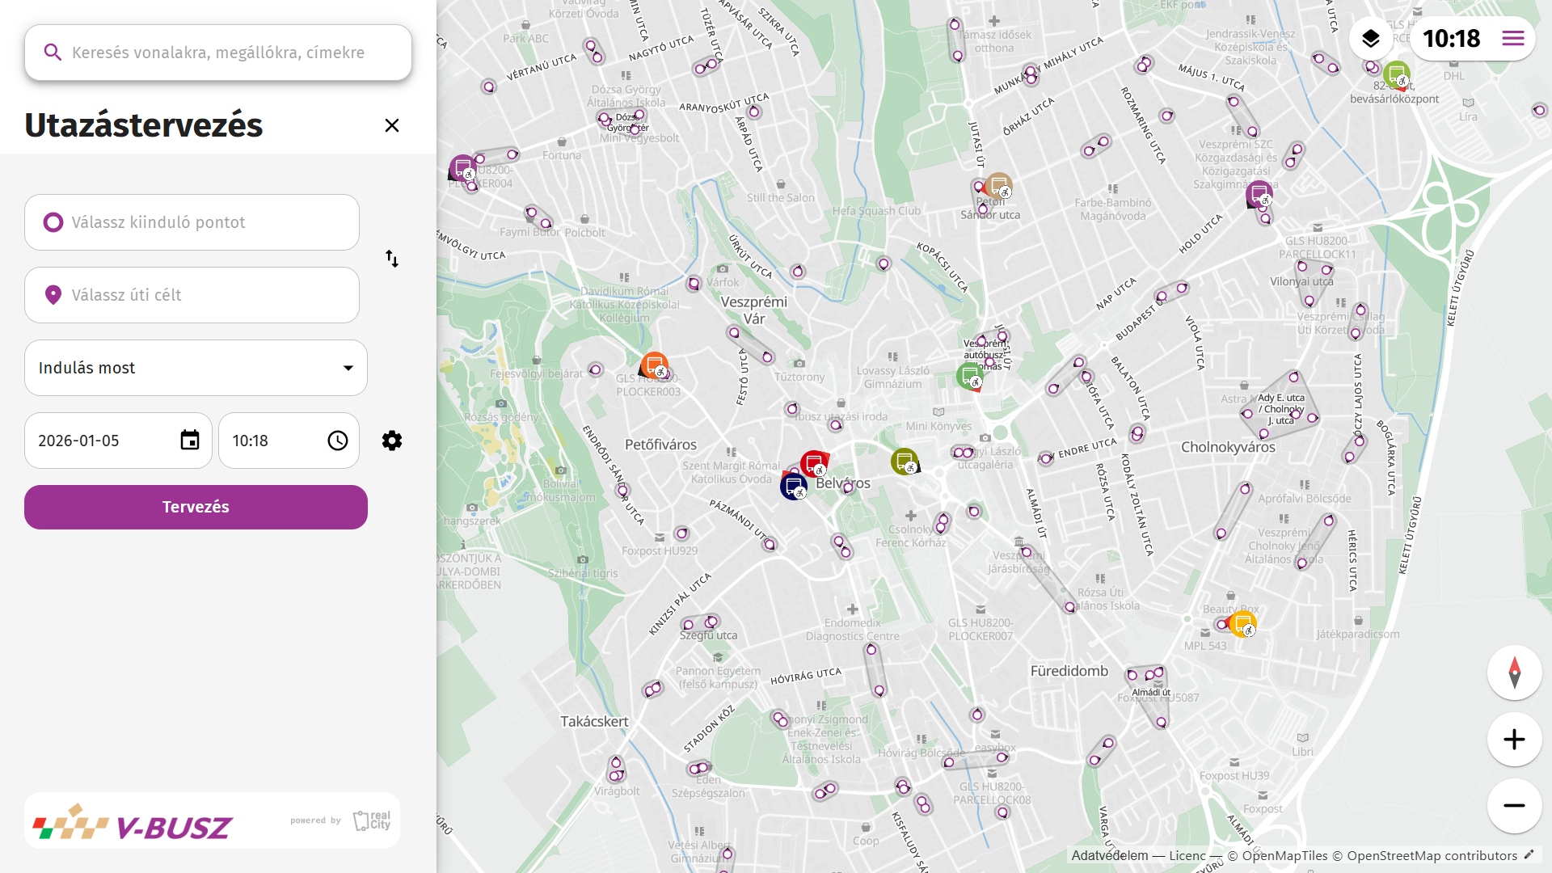Focus the search field for lines and stops
The image size is (1552, 873).
click(x=218, y=53)
